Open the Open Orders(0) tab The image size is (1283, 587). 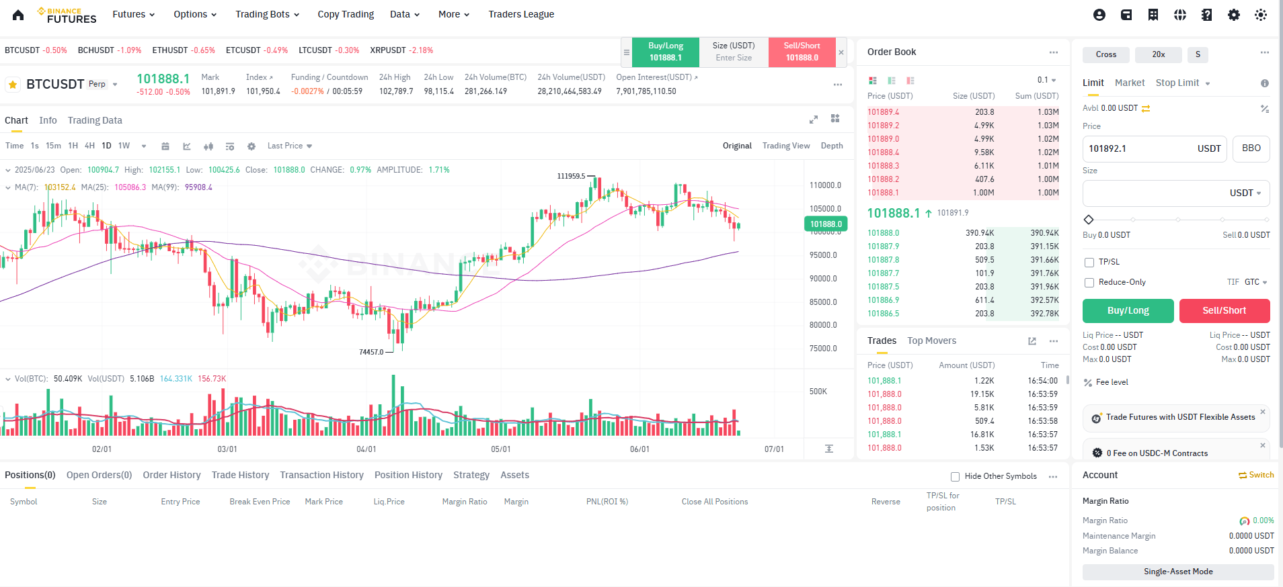tap(99, 475)
